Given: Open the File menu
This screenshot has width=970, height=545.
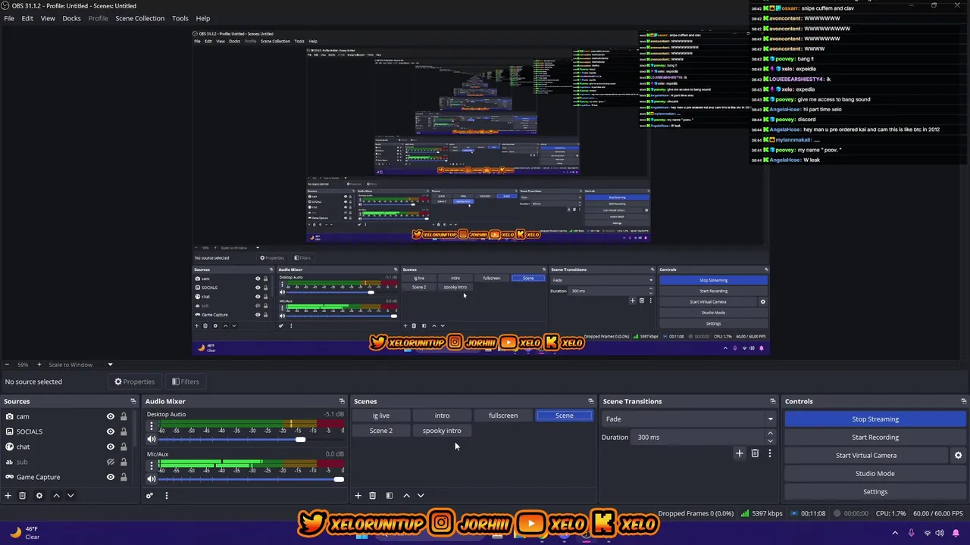Looking at the screenshot, I should click(x=9, y=18).
